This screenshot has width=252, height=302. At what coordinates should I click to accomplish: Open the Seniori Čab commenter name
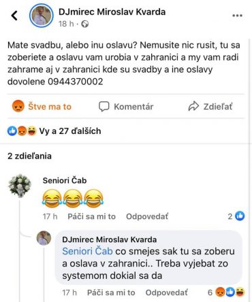(x=65, y=180)
